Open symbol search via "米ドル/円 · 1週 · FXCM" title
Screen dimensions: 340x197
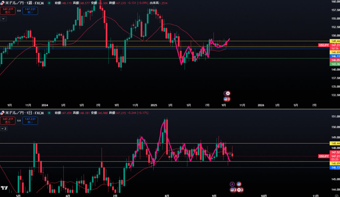24,3
